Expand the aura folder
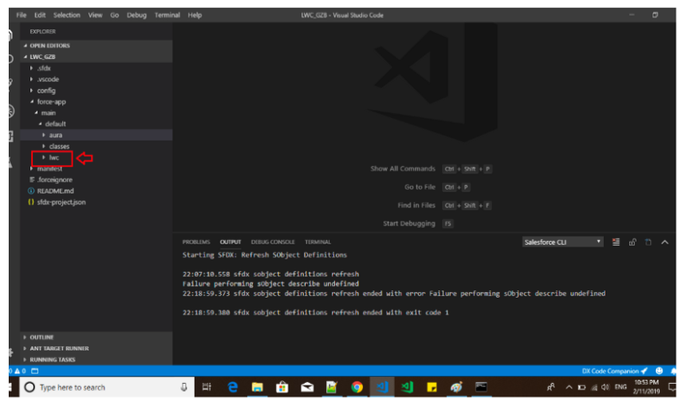 [x=96, y=135]
